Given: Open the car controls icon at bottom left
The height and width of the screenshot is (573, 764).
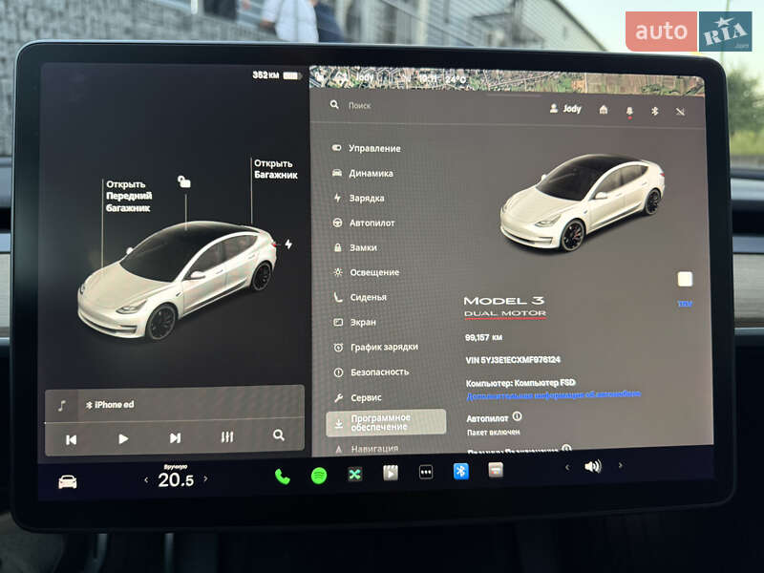Looking at the screenshot, I should click(68, 481).
